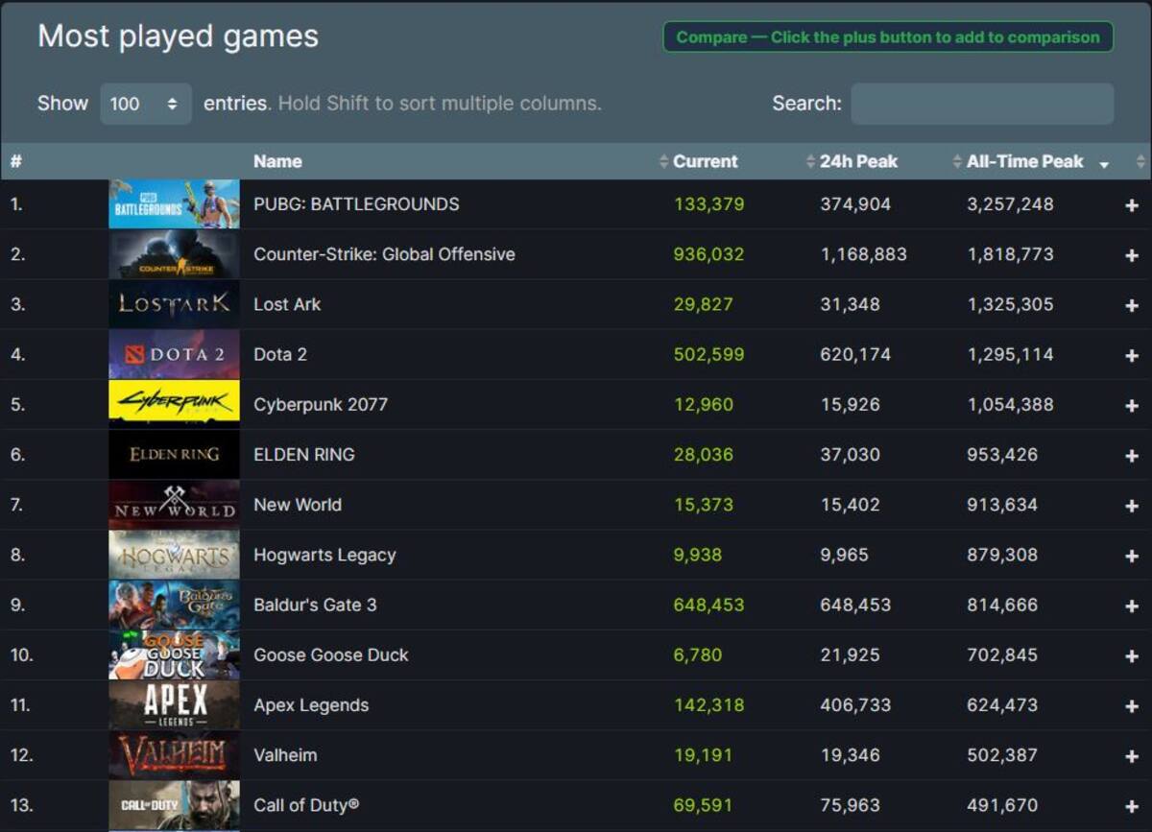Sort by the All-Time Peak column

click(x=1024, y=161)
